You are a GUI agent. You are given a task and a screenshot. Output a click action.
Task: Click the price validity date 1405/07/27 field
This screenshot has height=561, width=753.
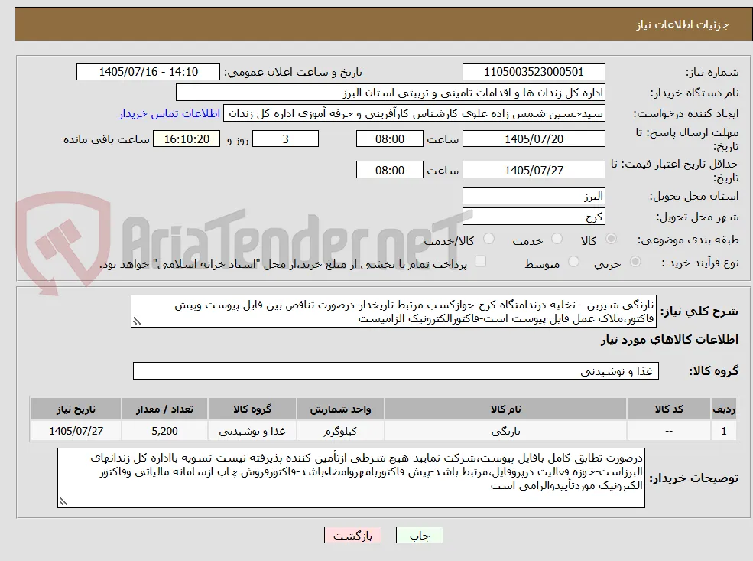[x=534, y=170]
